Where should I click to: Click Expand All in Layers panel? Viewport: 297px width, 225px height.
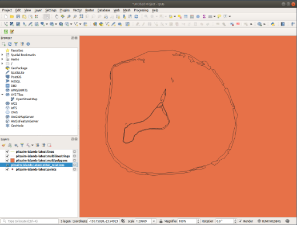coord(38,145)
